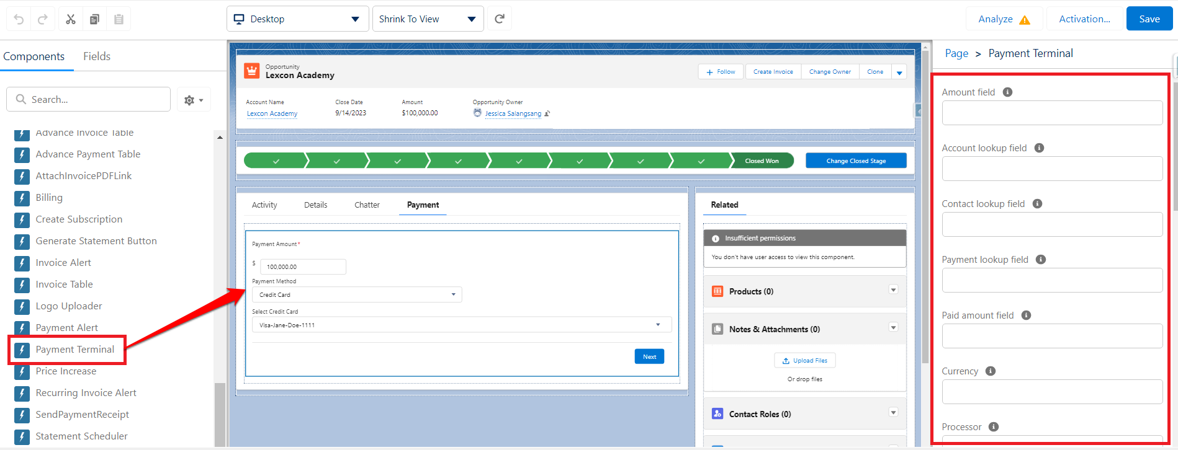1178x450 pixels.
Task: Open the Shrink To View dropdown
Action: tap(427, 19)
